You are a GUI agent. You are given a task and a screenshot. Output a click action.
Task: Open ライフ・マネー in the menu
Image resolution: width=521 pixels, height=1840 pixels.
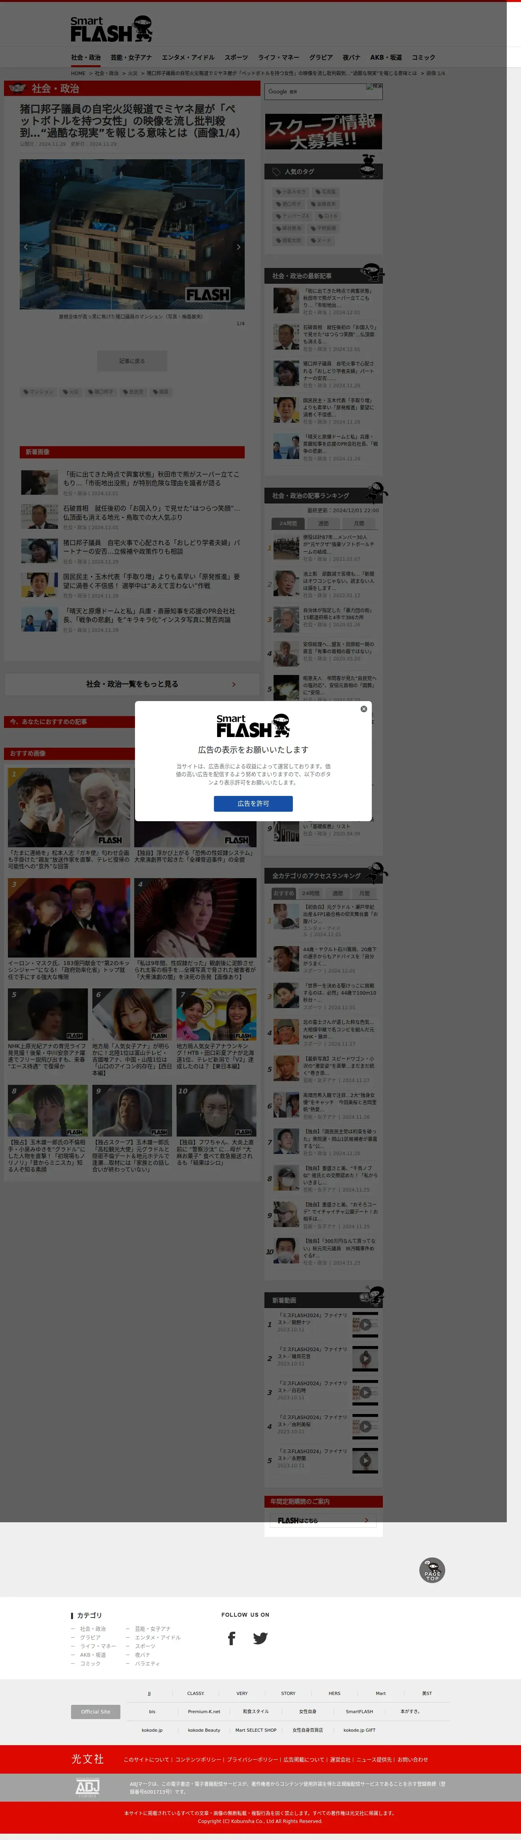coord(278,57)
